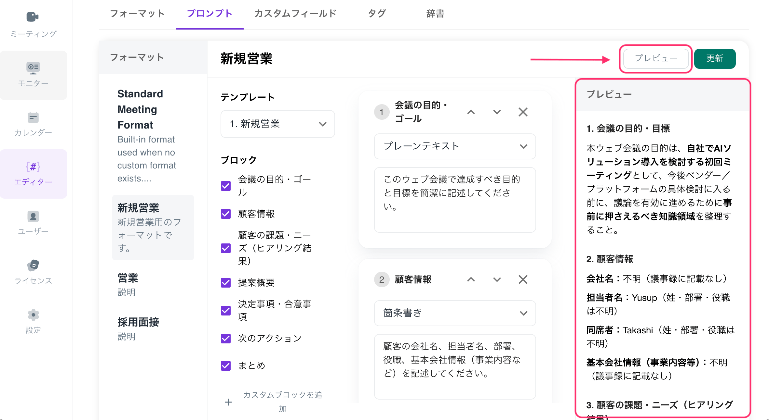769x420 pixels.
Task: Toggle 会議の目的・ゴール checkbox
Action: click(x=226, y=186)
